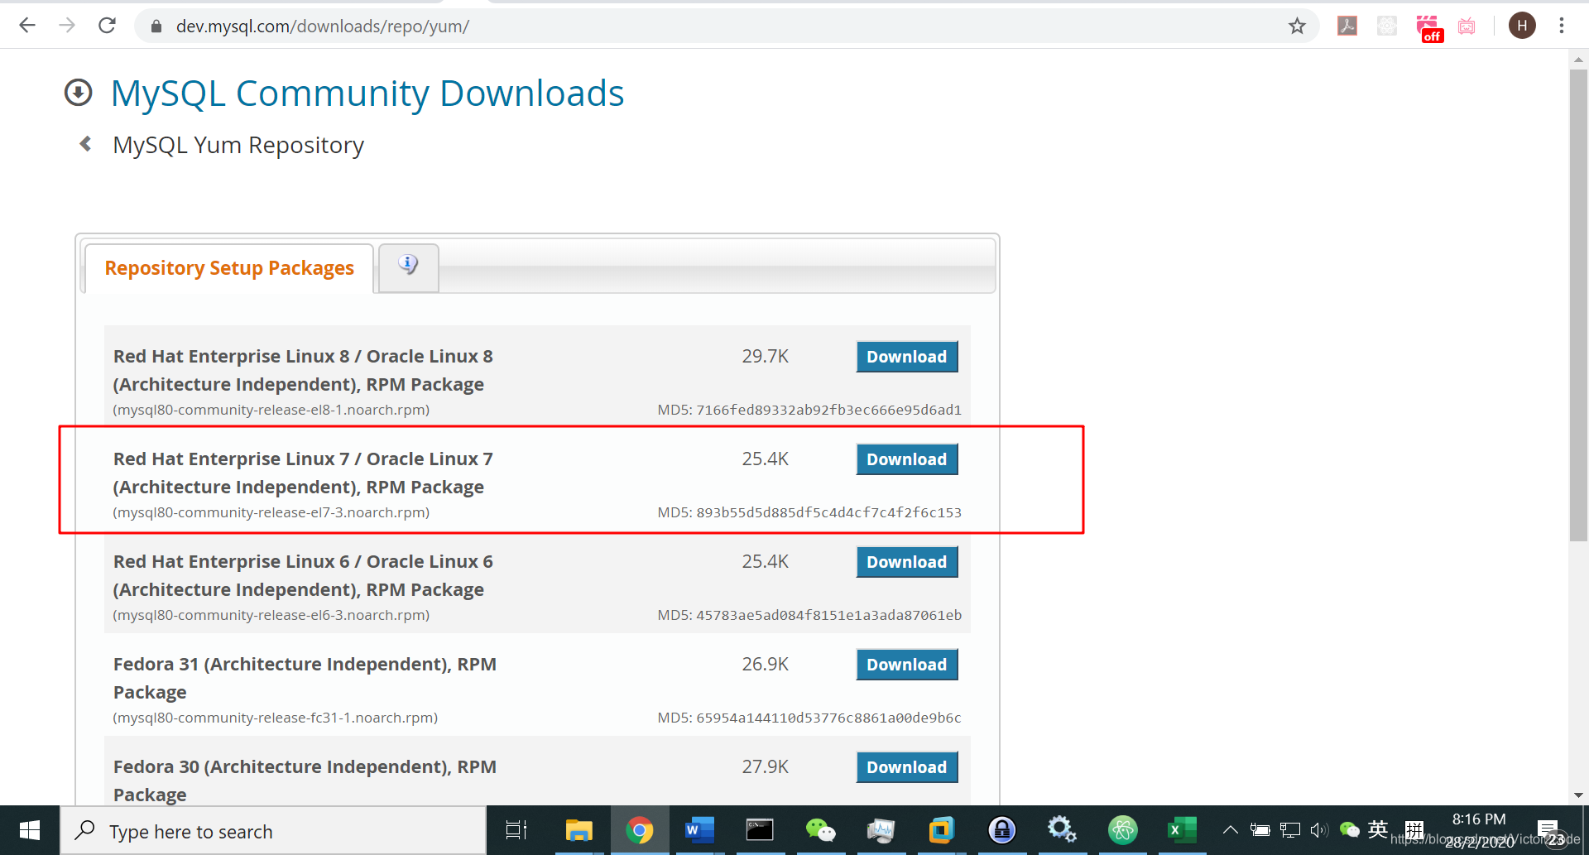
Task: Click the 拼 IME mode indicator
Action: [1414, 829]
